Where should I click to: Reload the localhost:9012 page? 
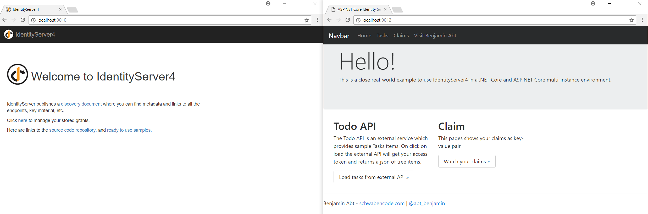click(348, 20)
